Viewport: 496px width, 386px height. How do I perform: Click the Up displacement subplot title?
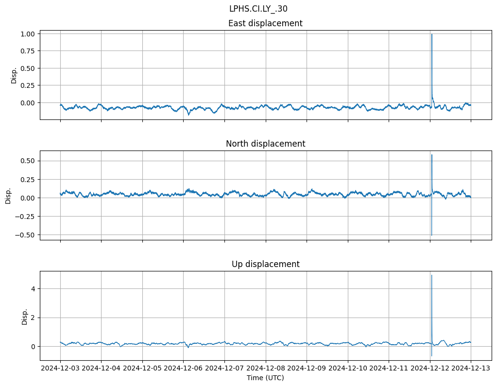[x=265, y=264]
